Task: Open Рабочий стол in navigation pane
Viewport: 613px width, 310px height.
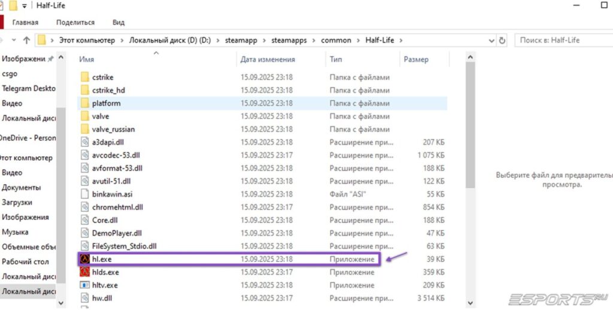Action: (x=25, y=262)
